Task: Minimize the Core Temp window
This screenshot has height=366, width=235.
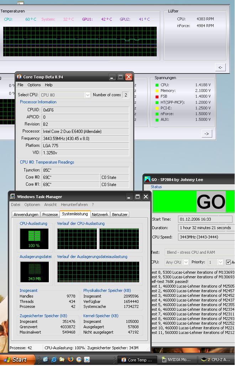Action: 112,77
